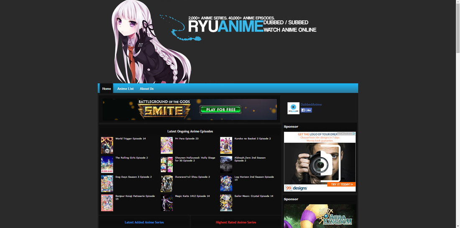The width and height of the screenshot is (460, 228).
Task: Click the DubbedAnime Facebook page icon
Action: point(293,108)
